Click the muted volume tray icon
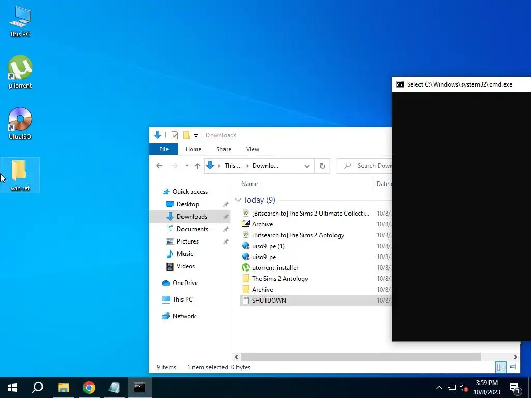Viewport: 531px width, 398px height. click(x=464, y=388)
